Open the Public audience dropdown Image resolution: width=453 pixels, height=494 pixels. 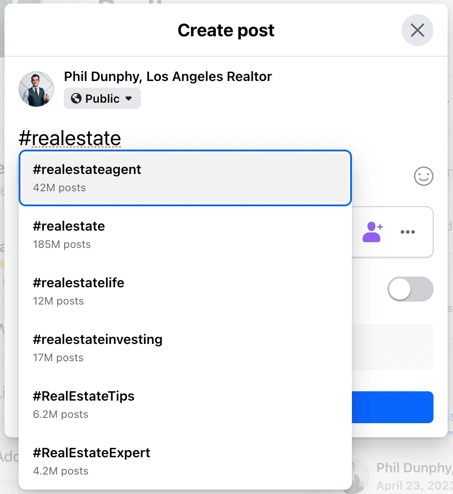pos(102,98)
